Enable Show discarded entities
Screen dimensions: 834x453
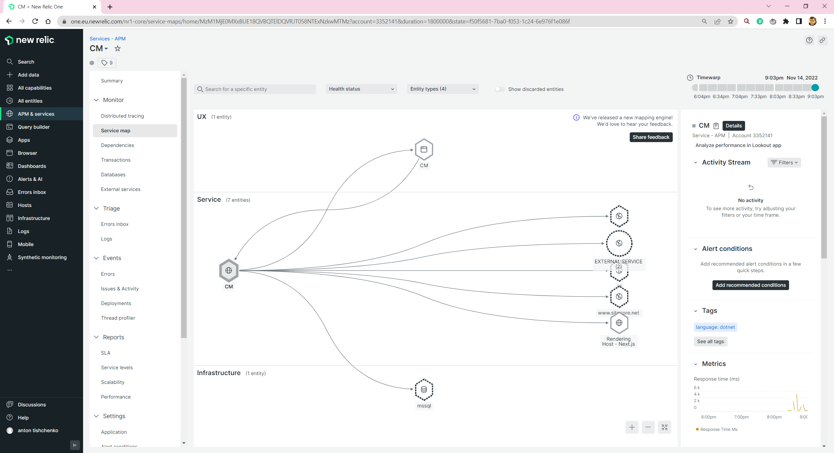point(499,89)
